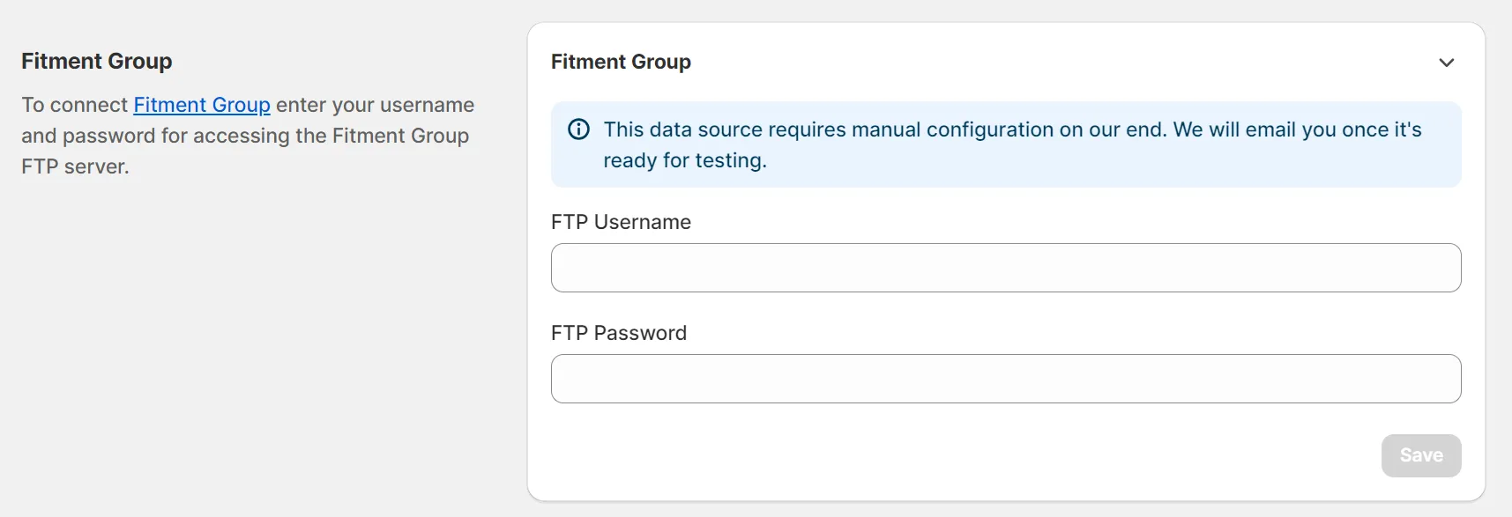Click the "and password for accessing" text
Screen dimensions: 1512x517
coord(176,136)
